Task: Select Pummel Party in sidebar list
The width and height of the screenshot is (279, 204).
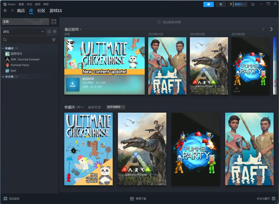Action: [x=20, y=65]
